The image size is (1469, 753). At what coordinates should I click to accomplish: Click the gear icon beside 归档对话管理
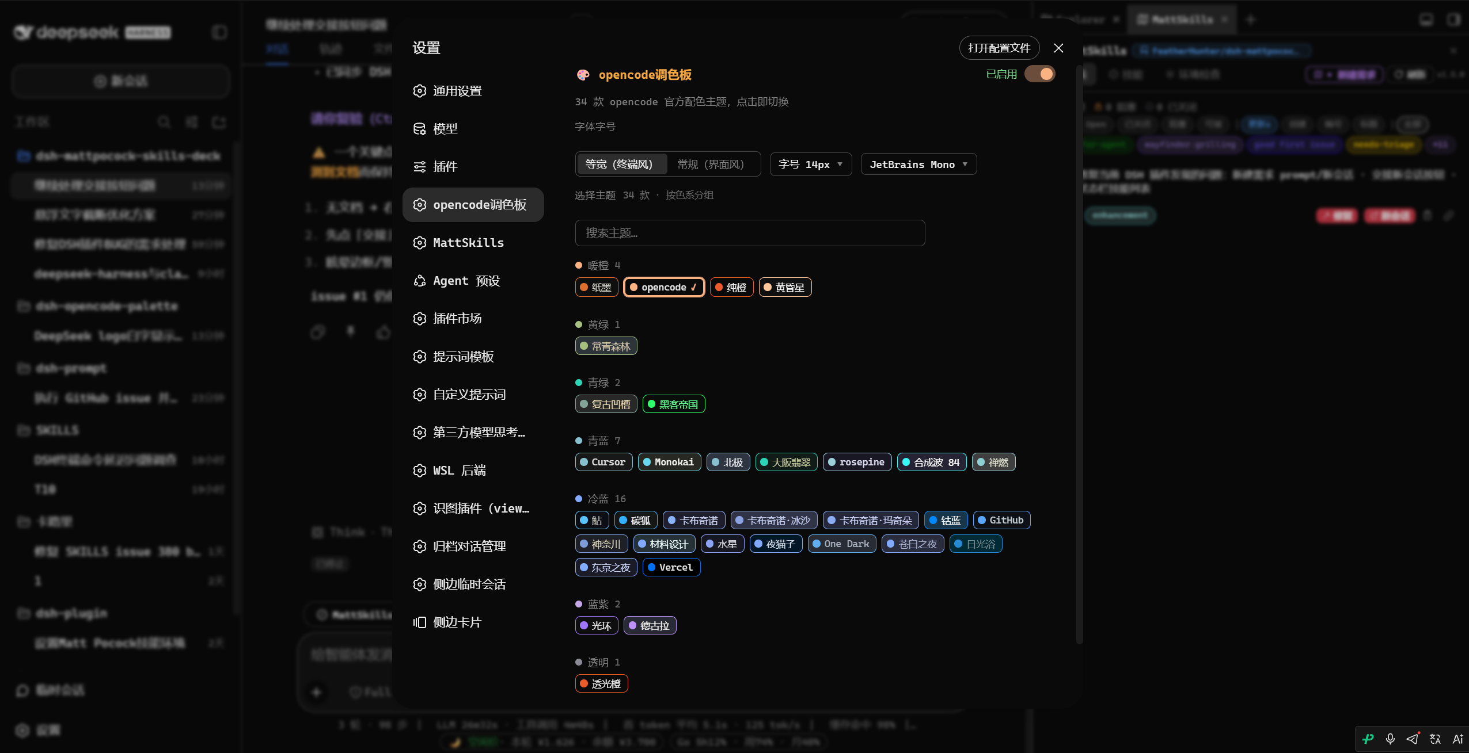[x=420, y=546]
